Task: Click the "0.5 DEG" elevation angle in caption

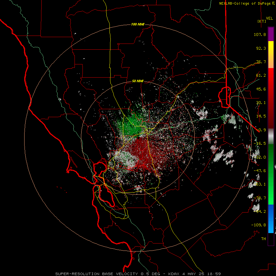Action: [x=150, y=274]
